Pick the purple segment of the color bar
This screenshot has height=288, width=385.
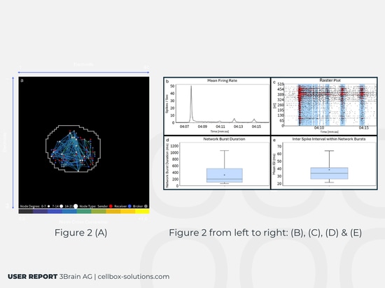click(41, 211)
